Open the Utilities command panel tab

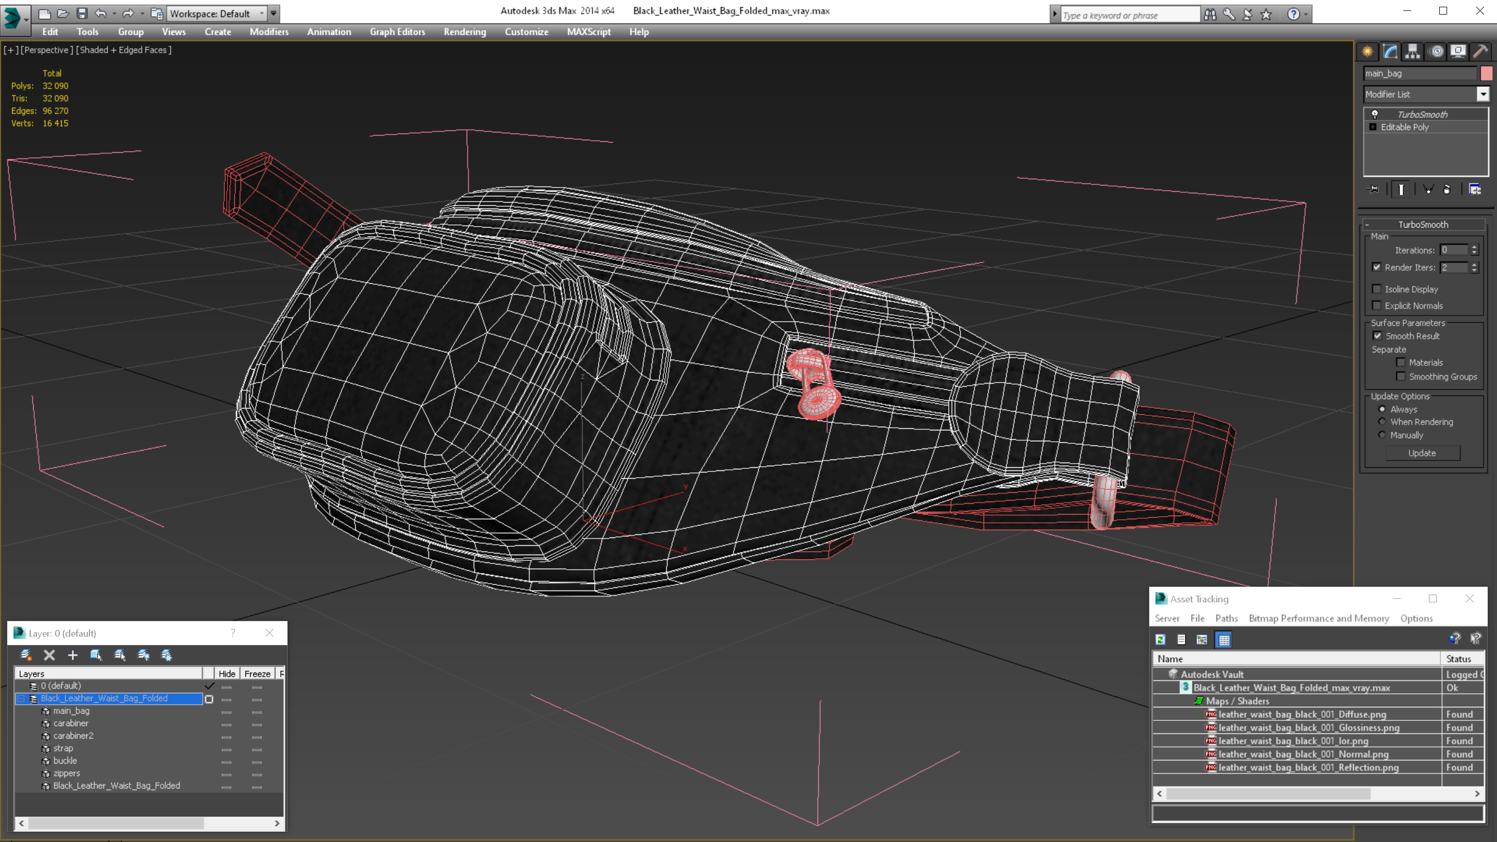(1481, 52)
